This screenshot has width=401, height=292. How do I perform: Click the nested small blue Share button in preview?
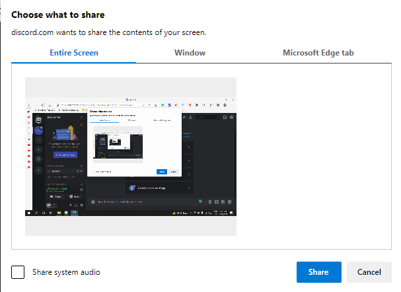pos(162,172)
